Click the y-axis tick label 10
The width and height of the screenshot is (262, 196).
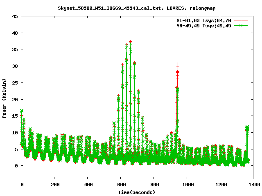[15, 132]
